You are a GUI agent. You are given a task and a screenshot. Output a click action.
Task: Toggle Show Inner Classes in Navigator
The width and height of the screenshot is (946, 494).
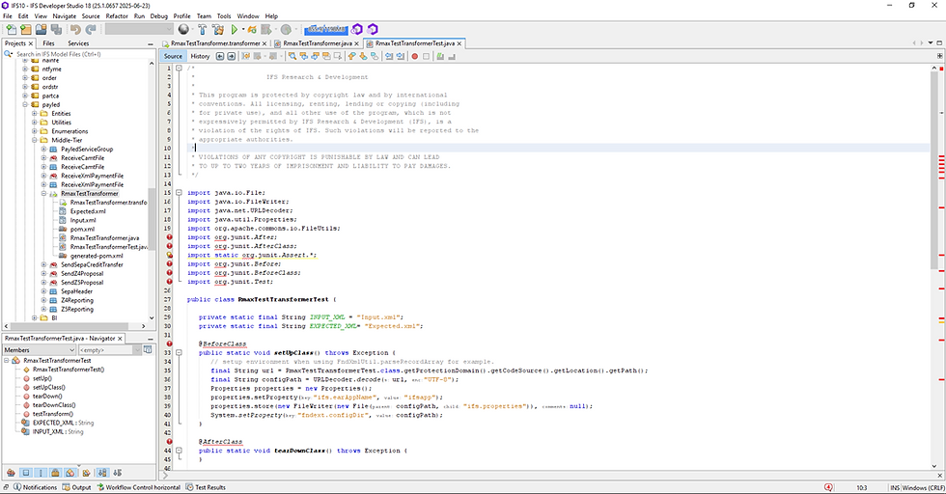click(x=70, y=473)
